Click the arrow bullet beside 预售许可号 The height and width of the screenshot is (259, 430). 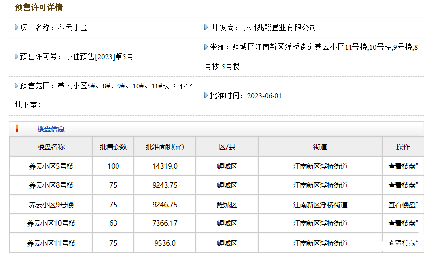(17, 57)
